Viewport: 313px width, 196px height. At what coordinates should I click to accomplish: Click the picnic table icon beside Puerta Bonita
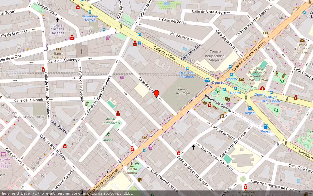137,163
